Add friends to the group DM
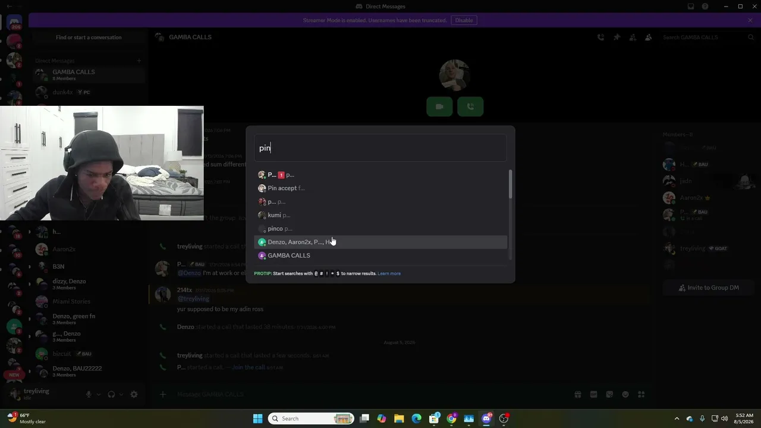 [x=633, y=37]
